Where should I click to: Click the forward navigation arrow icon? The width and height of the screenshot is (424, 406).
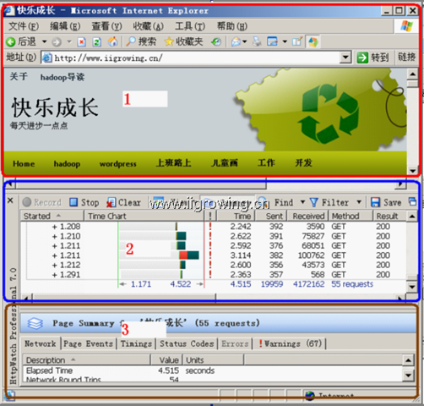coord(57,42)
